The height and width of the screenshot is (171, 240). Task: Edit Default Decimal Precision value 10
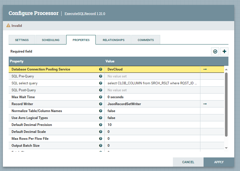[x=152, y=125]
